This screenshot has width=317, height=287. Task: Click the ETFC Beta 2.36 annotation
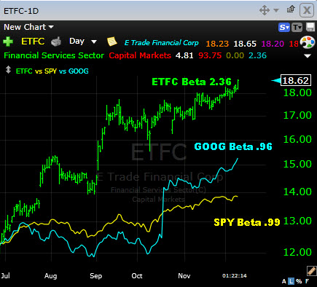tap(192, 82)
